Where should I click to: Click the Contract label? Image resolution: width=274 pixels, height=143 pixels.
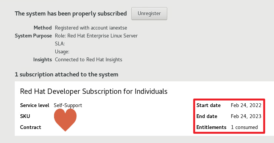31,127
